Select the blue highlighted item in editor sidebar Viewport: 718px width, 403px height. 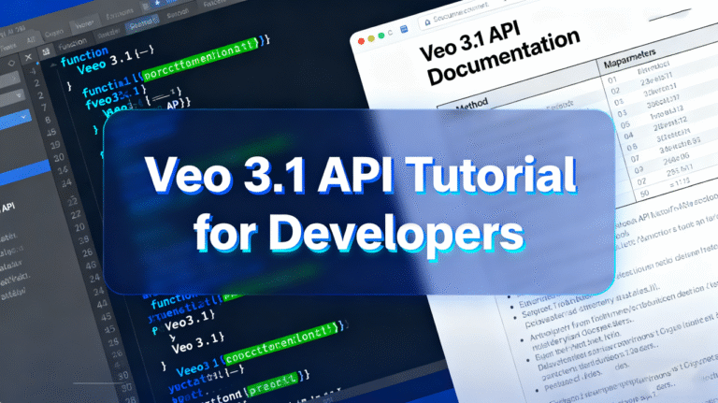tap(23, 169)
